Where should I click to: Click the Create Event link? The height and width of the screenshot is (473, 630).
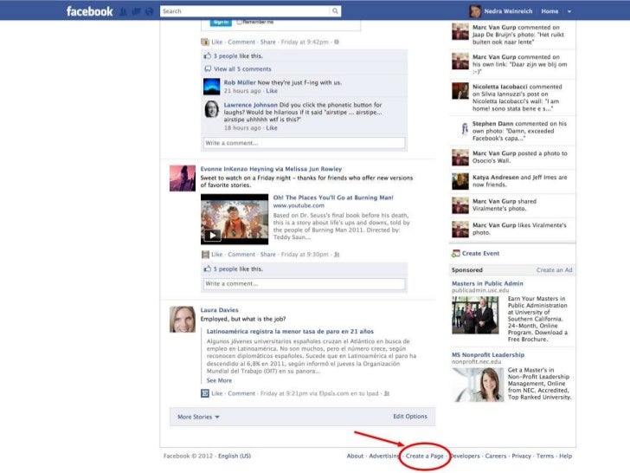click(480, 253)
